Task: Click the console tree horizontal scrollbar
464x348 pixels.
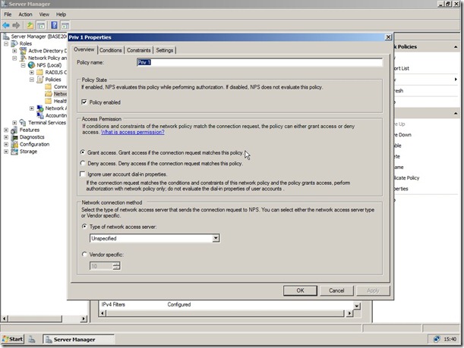Action: point(44,318)
